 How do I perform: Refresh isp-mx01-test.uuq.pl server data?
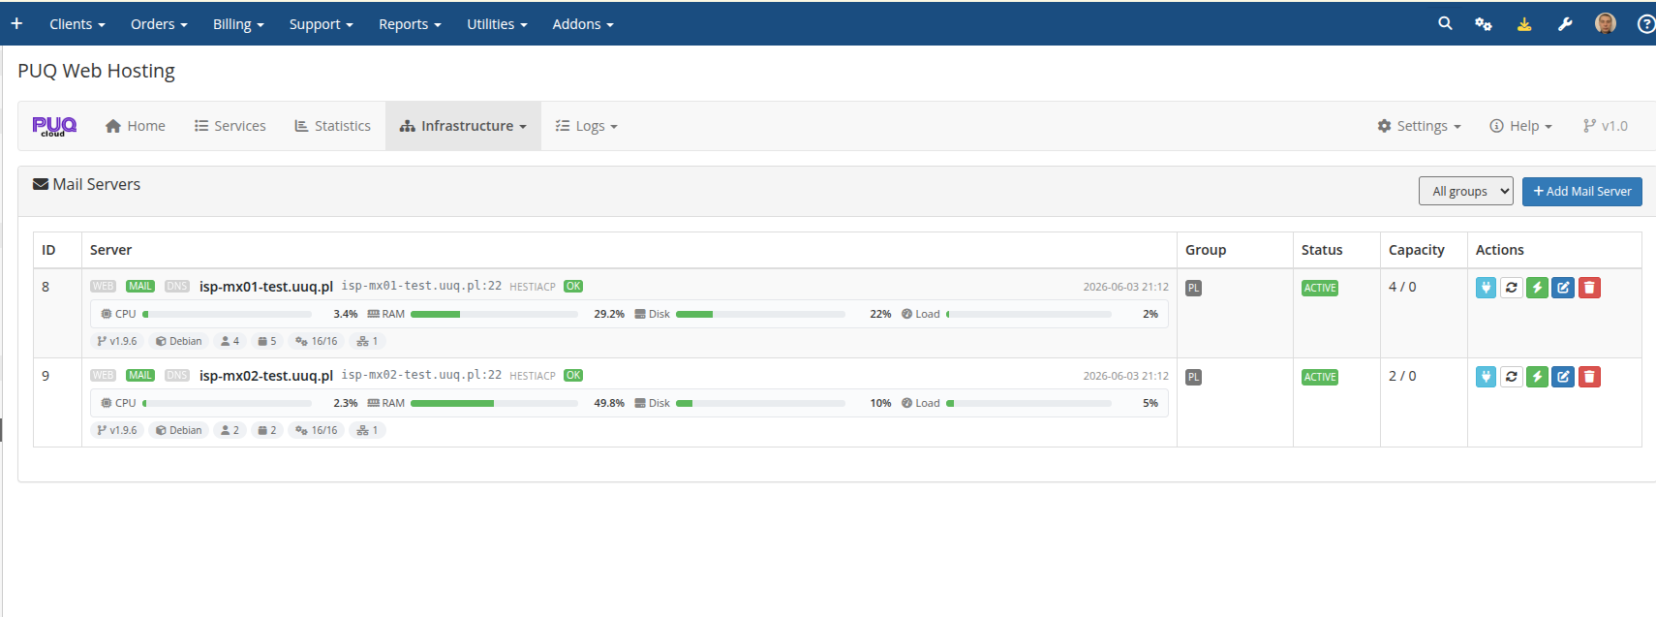click(1512, 288)
